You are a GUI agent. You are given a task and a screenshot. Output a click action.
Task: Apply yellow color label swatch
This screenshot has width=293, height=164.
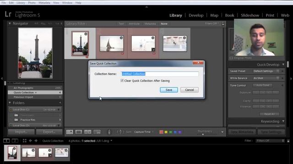click(x=166, y=132)
